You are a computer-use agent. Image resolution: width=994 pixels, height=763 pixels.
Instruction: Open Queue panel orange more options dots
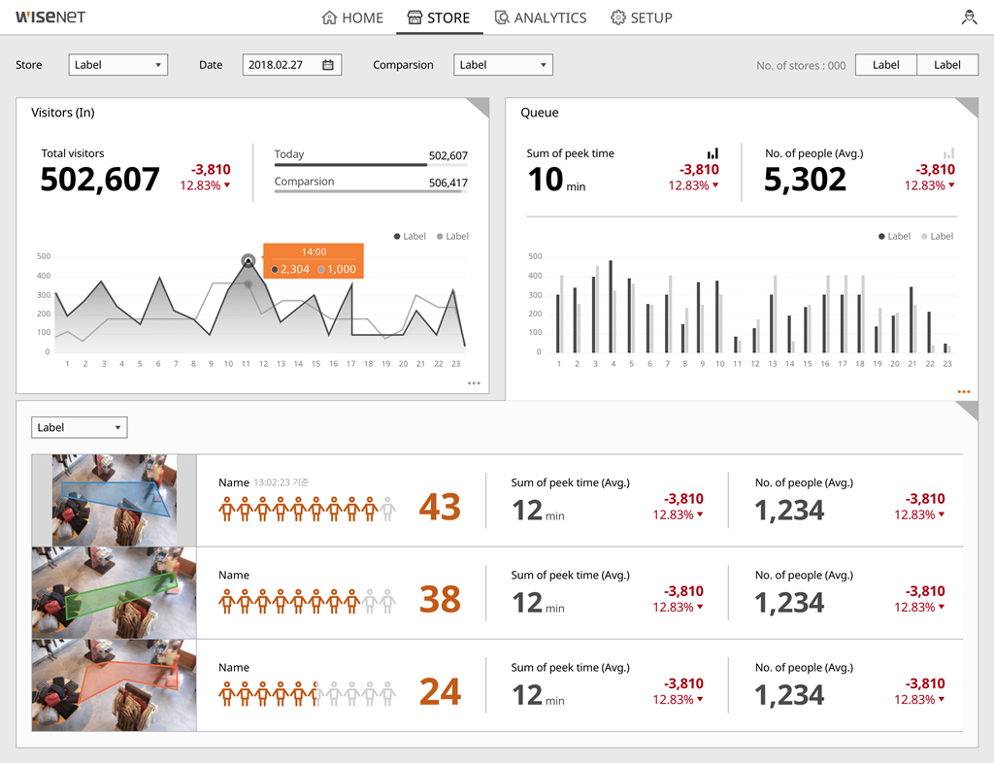tap(964, 391)
